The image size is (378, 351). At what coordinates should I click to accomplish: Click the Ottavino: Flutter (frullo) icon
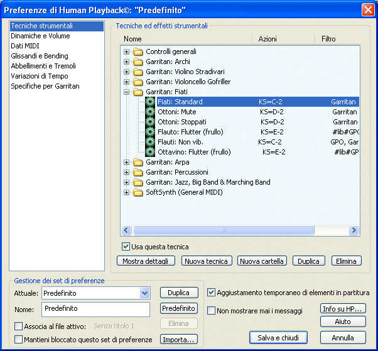click(150, 152)
